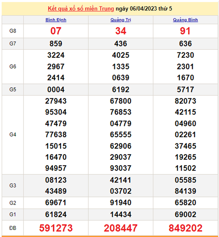
Task: Click G2 number 91940 in Quảng Trị
Action: (120, 203)
